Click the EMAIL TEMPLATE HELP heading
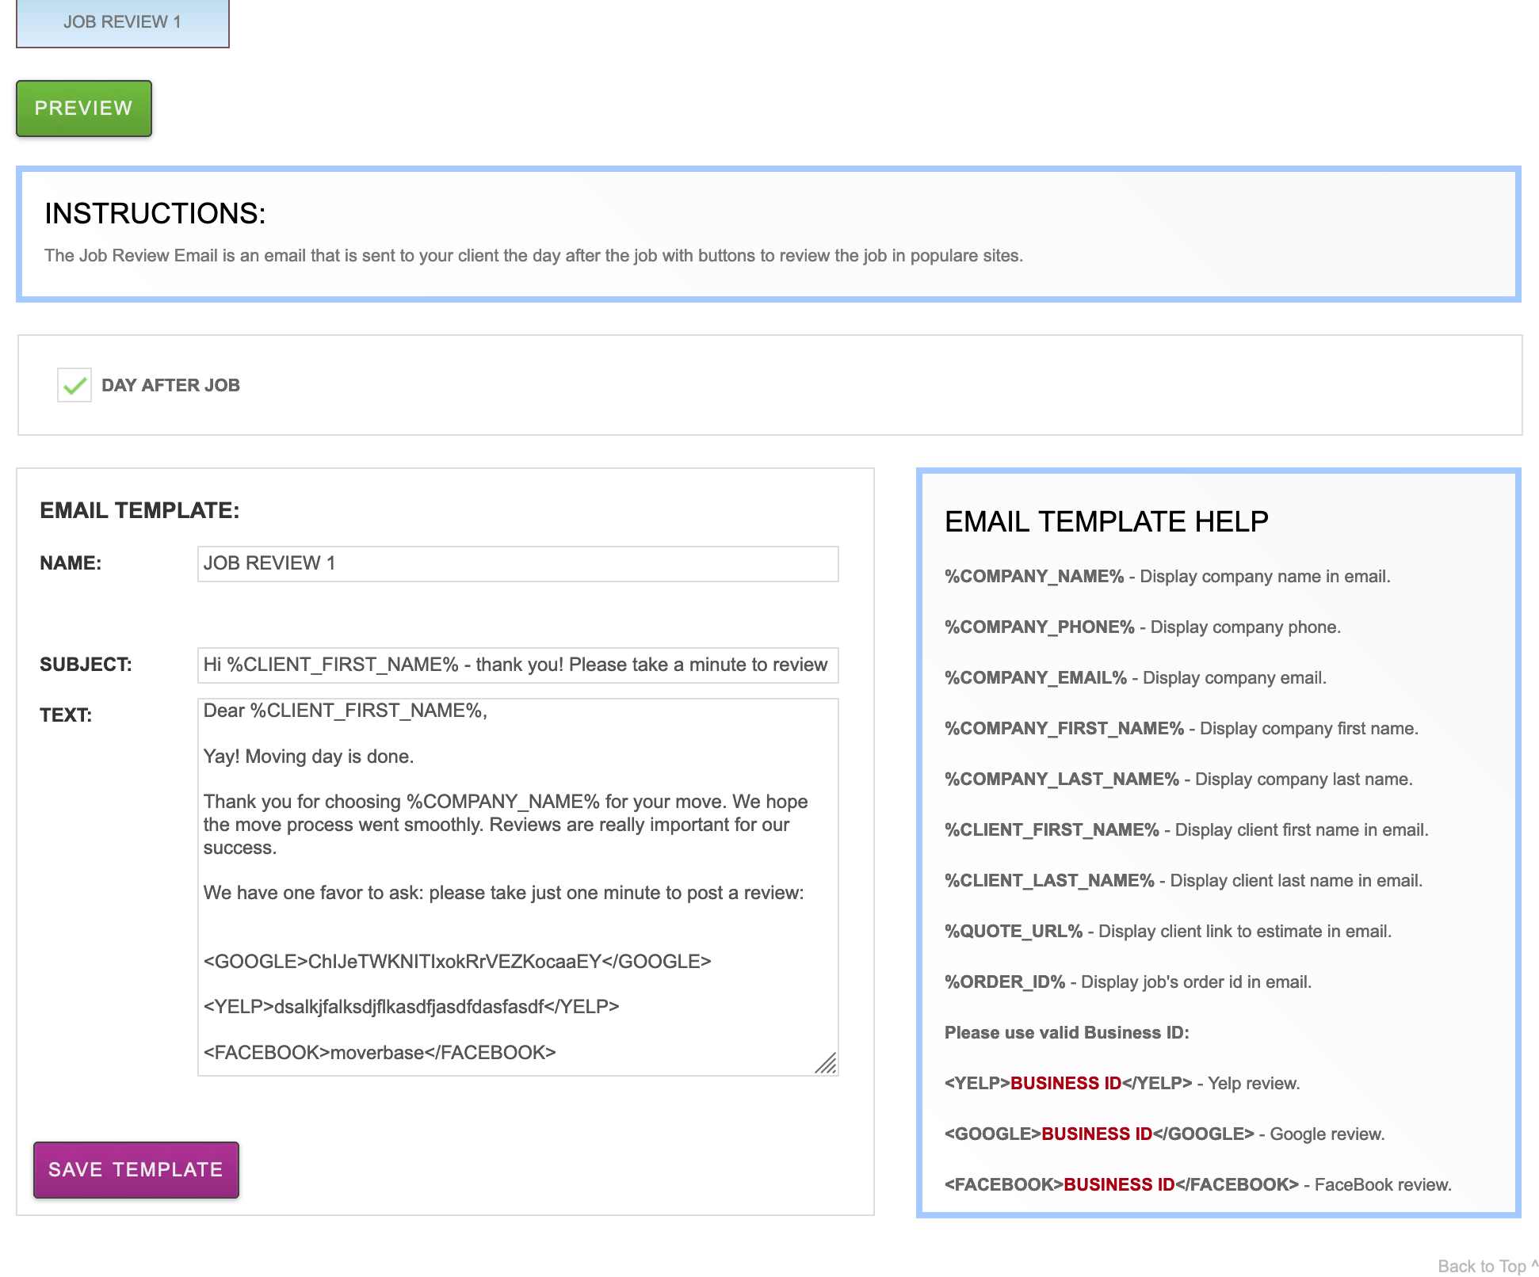The image size is (1539, 1277). 1106,521
